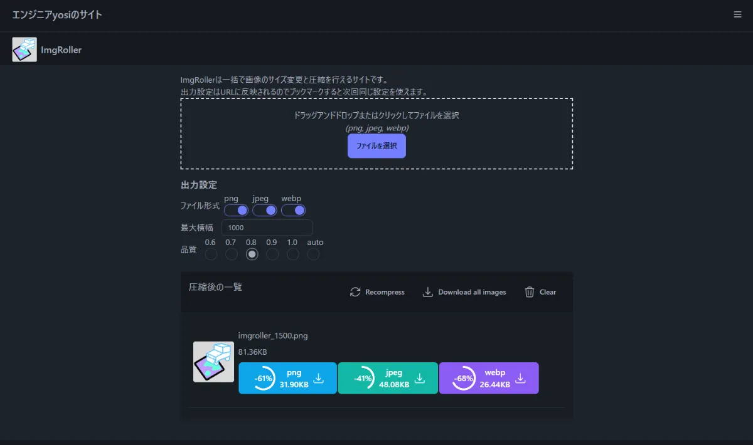Download the compressed png file icon
753x445 pixels.
pos(318,379)
